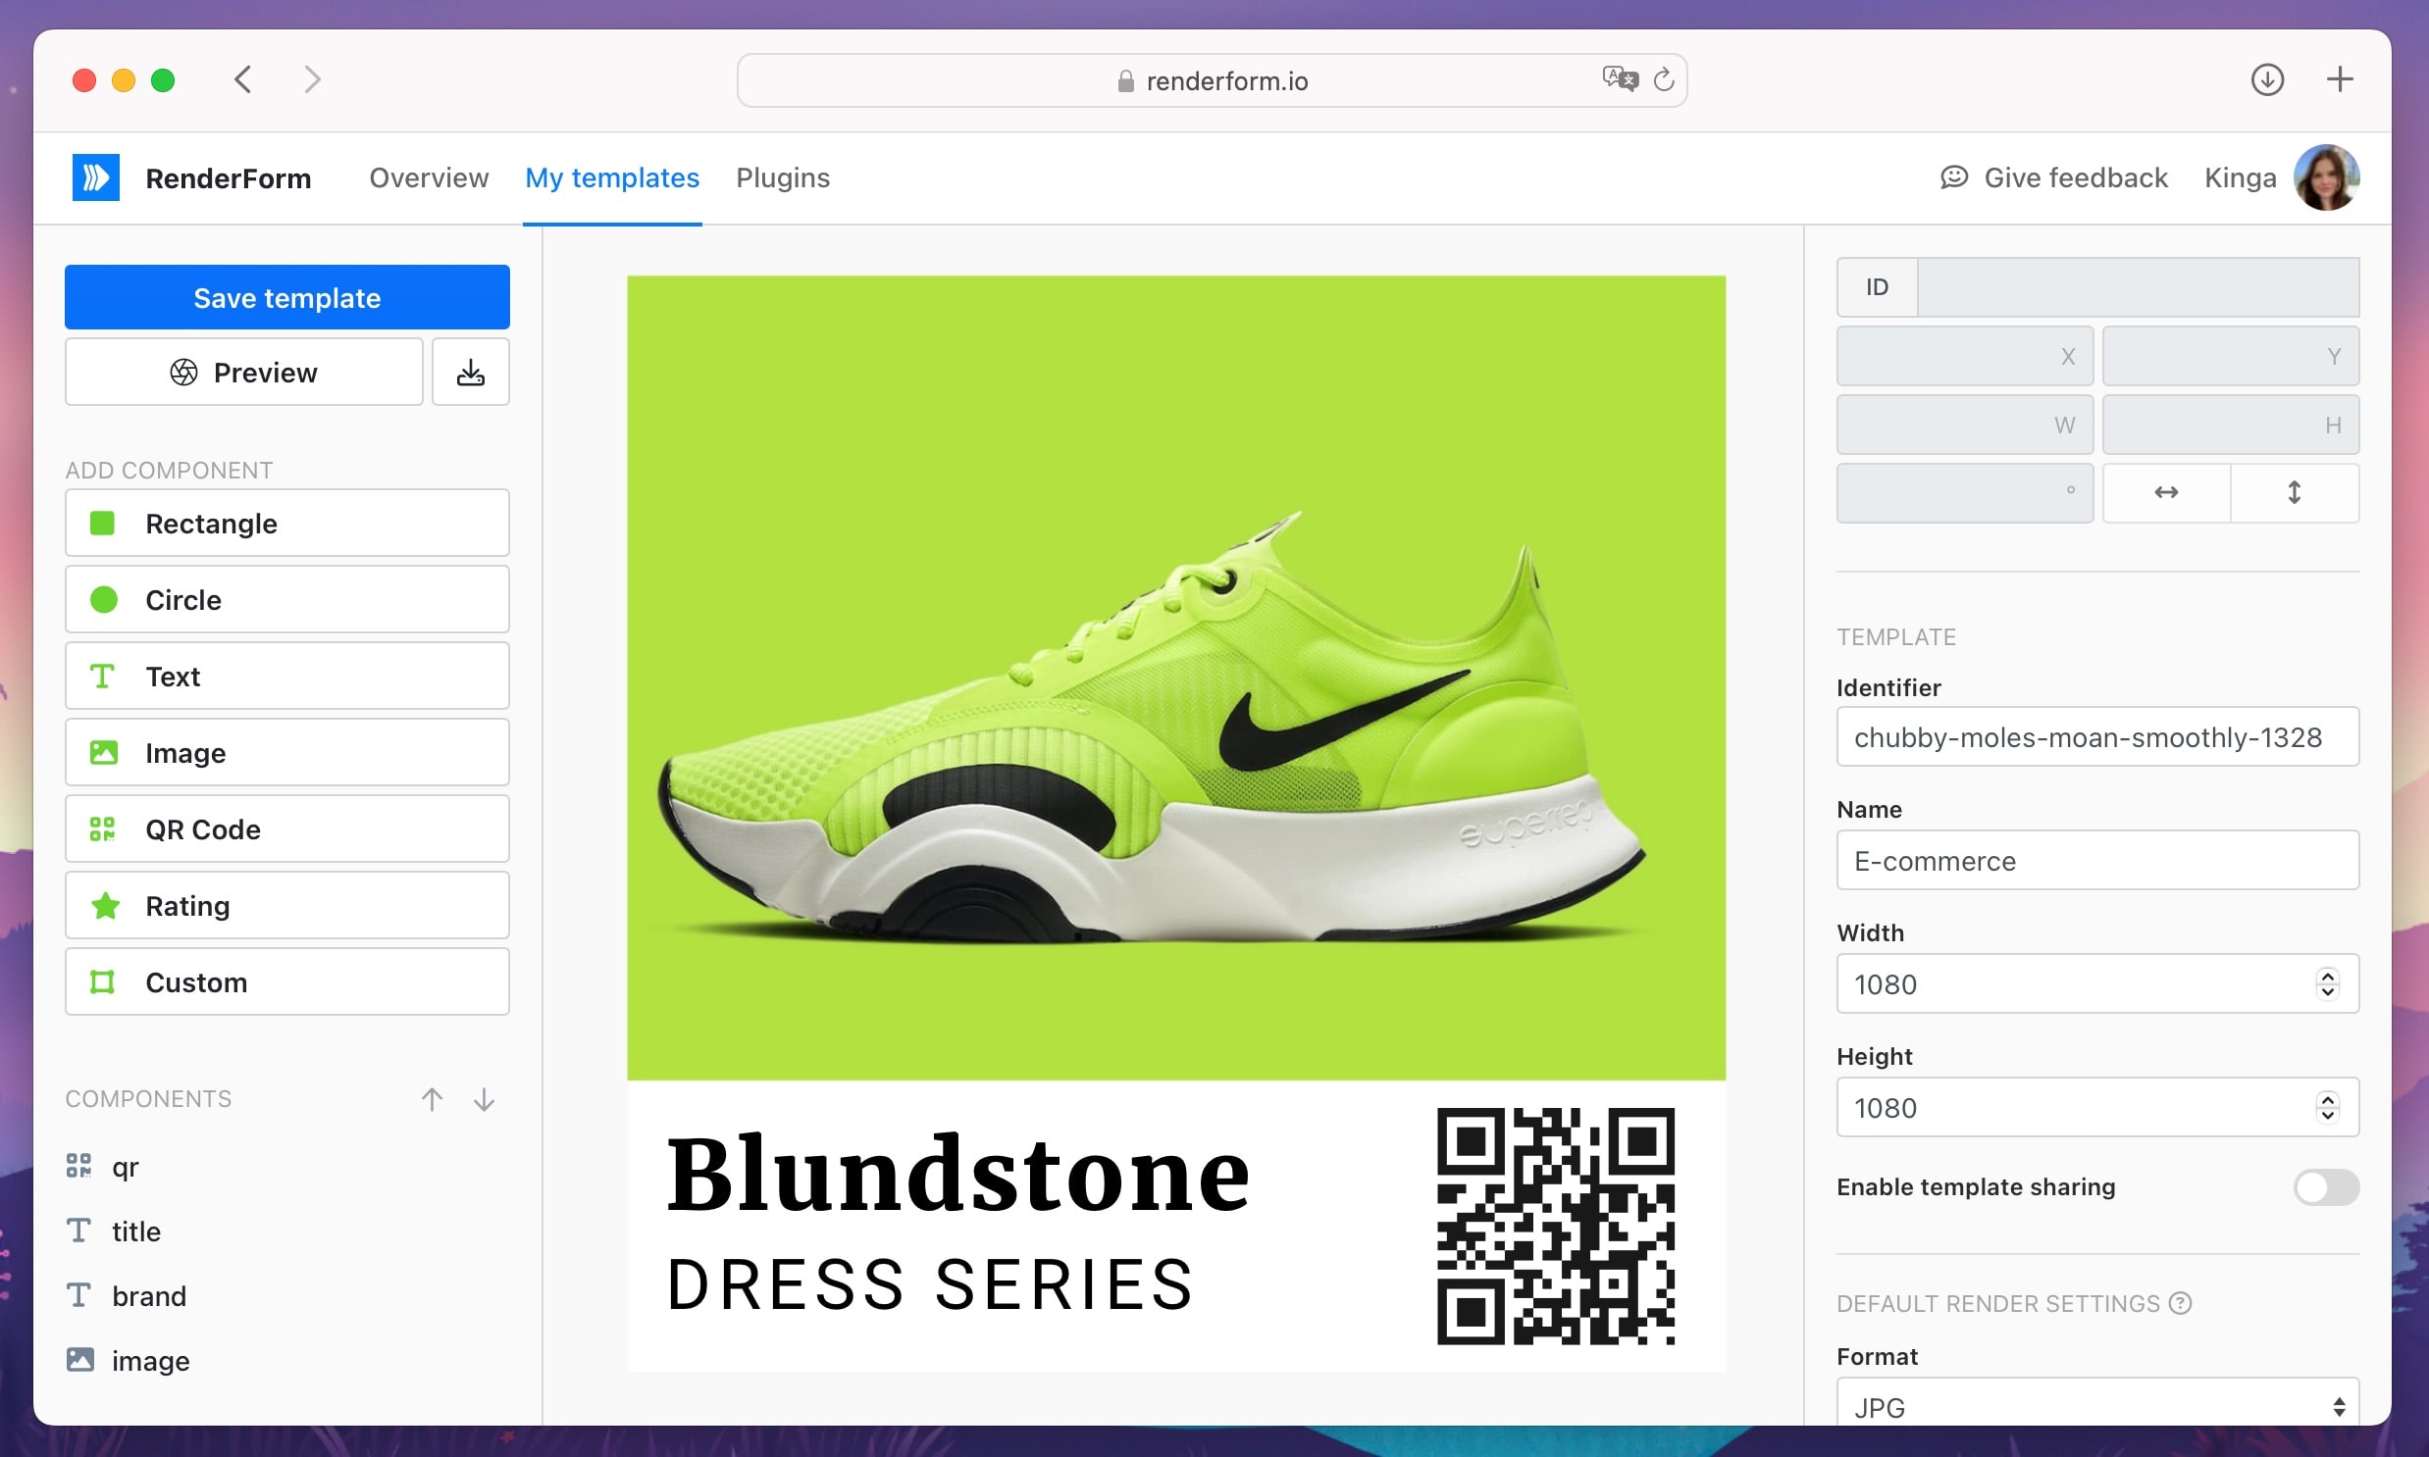Select the Blundstone title on canvas
Viewport: 2429px width, 1457px height.
pyautogui.click(x=957, y=1174)
